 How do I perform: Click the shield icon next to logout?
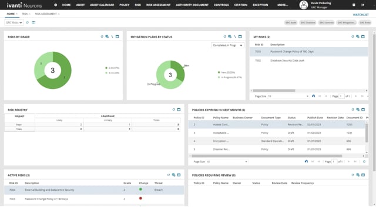354,5
